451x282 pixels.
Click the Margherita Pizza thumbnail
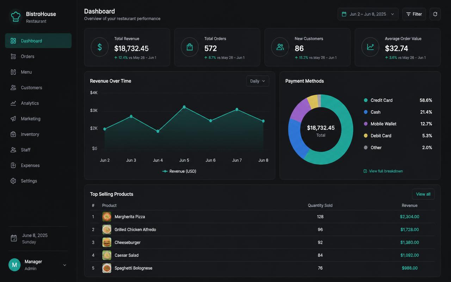pos(107,217)
